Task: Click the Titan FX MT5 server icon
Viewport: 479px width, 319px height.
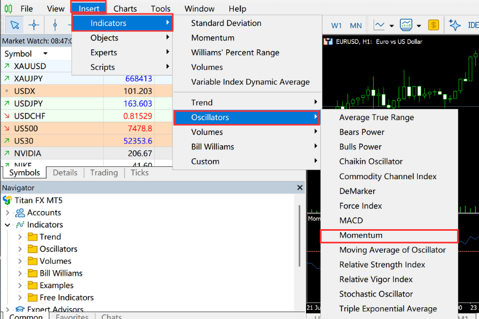Action: click(7, 200)
